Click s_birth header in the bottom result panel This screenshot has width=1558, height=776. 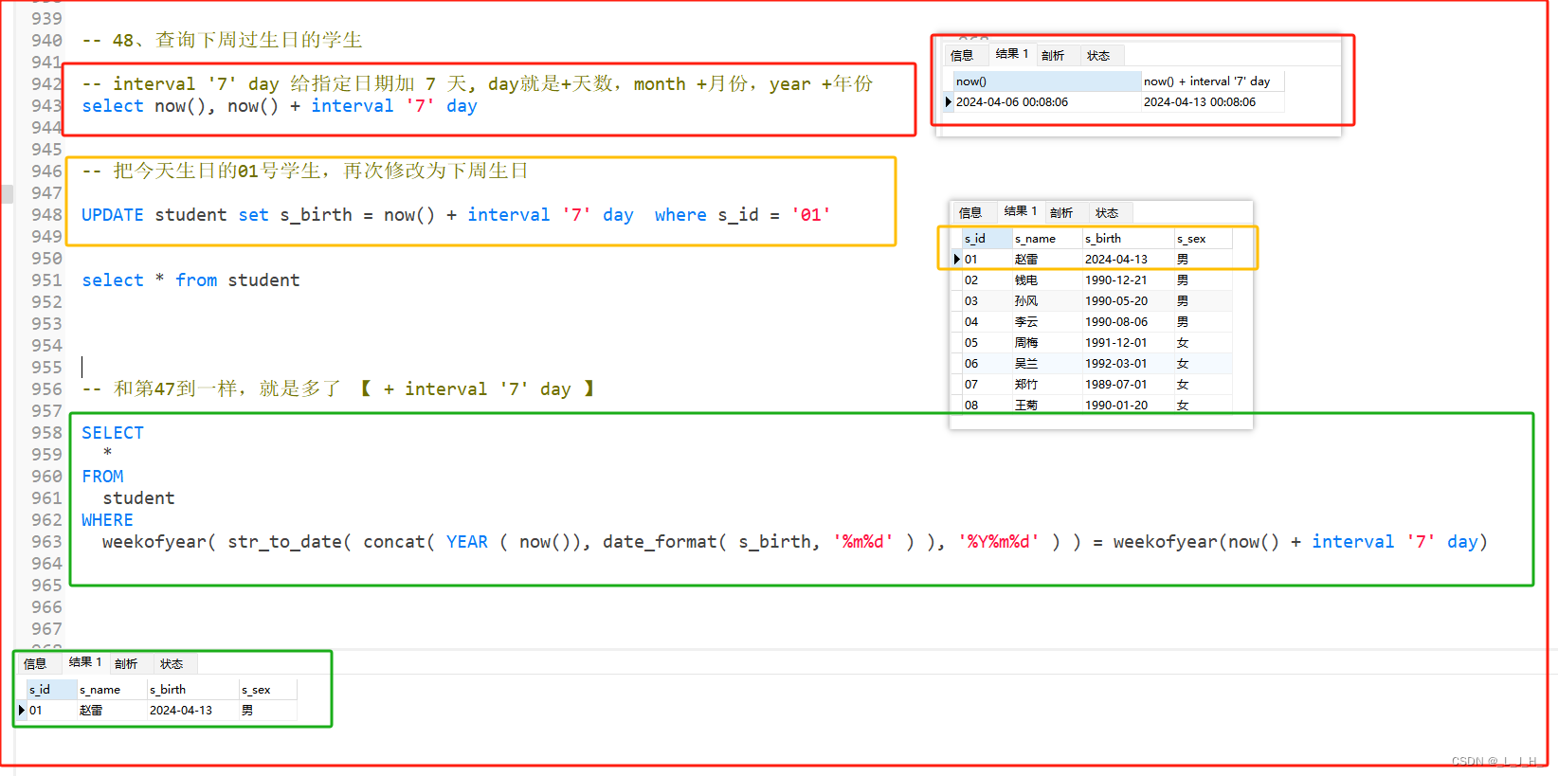193,690
